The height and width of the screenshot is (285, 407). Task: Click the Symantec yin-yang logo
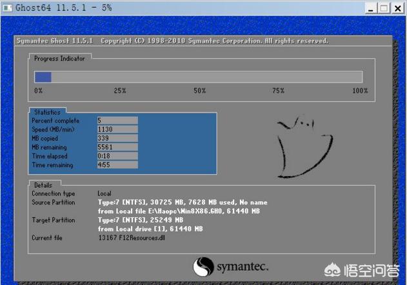click(x=203, y=267)
